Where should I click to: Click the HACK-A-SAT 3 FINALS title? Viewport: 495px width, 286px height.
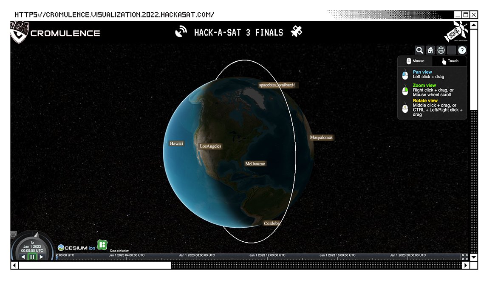(238, 32)
